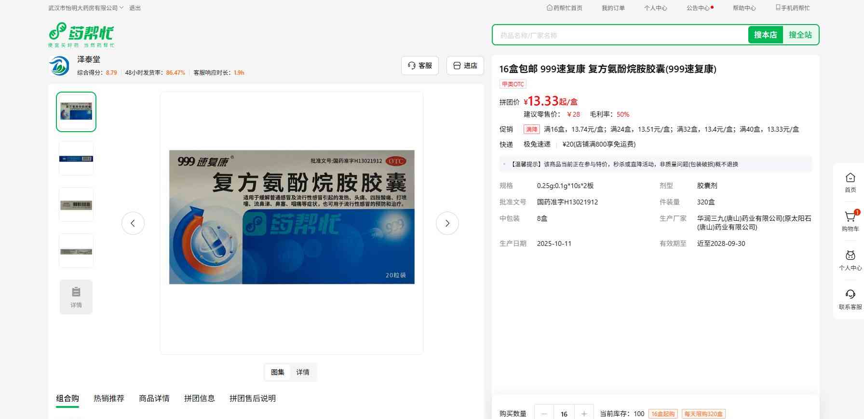Click the 泽泰堂 store avatar icon
The image size is (864, 419).
[59, 66]
